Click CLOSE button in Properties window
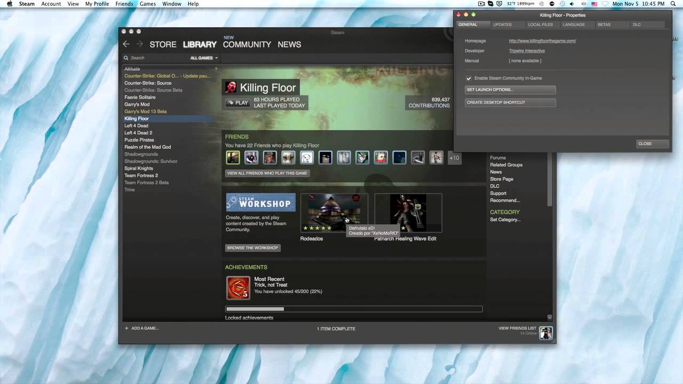 [653, 143]
